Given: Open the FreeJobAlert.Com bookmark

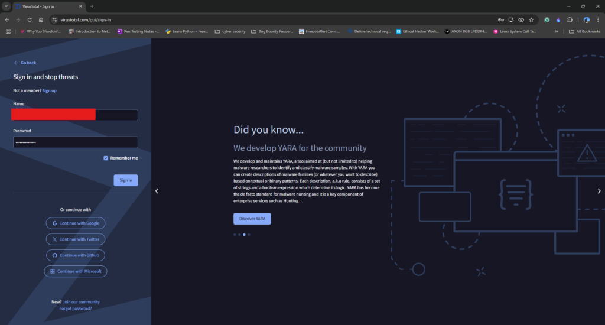Looking at the screenshot, I should [x=320, y=31].
